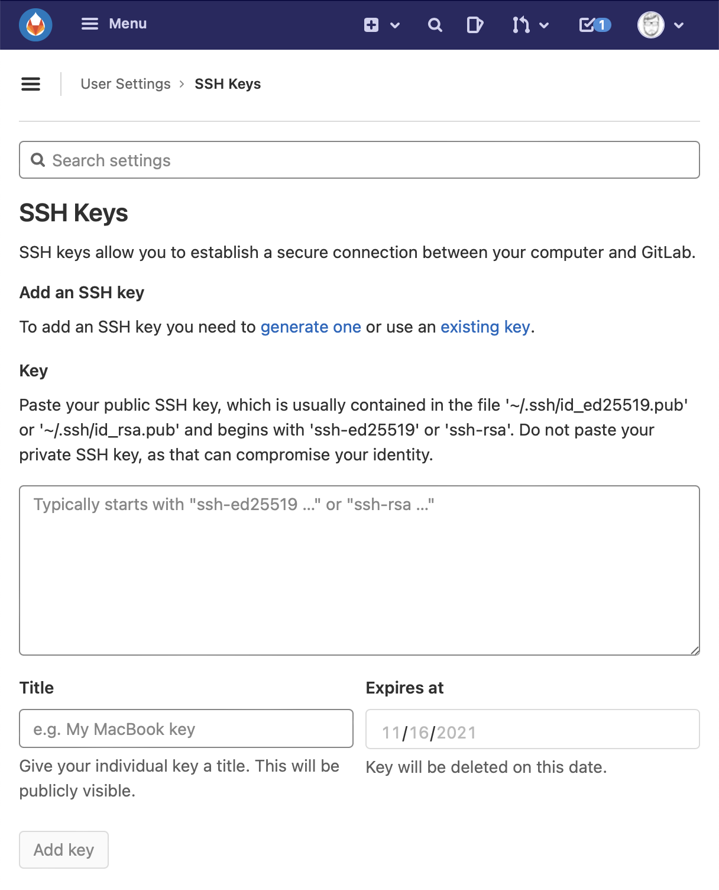The width and height of the screenshot is (719, 890).
Task: Click the user avatar picture
Action: (x=650, y=25)
